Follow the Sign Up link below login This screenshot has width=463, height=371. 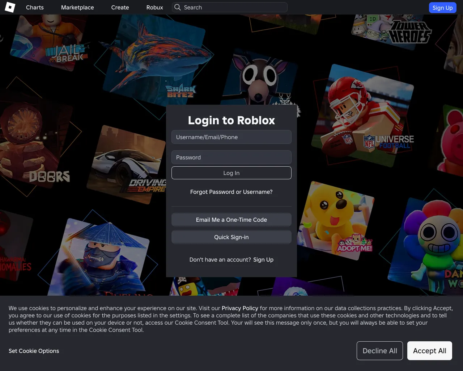(x=263, y=259)
